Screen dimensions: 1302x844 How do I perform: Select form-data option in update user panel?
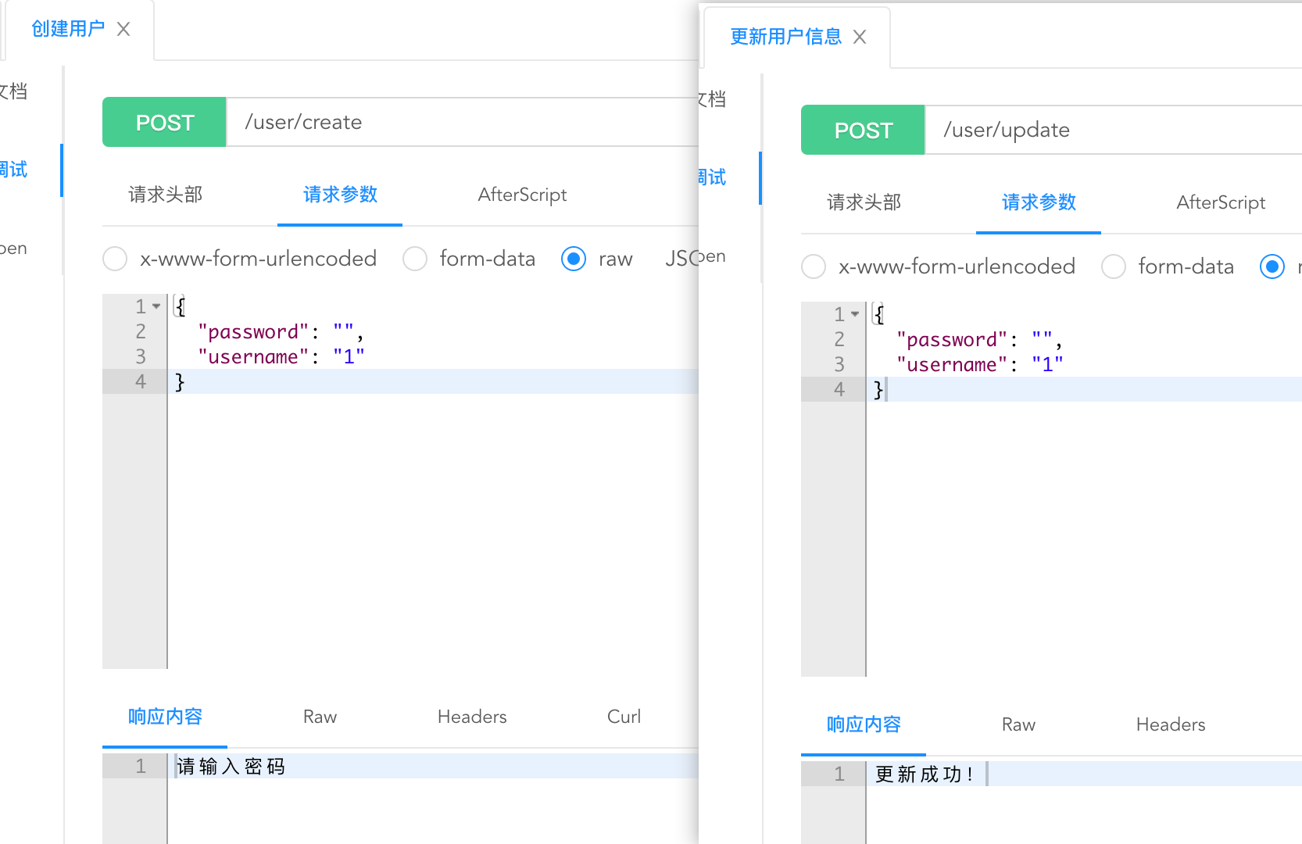[x=1114, y=266]
